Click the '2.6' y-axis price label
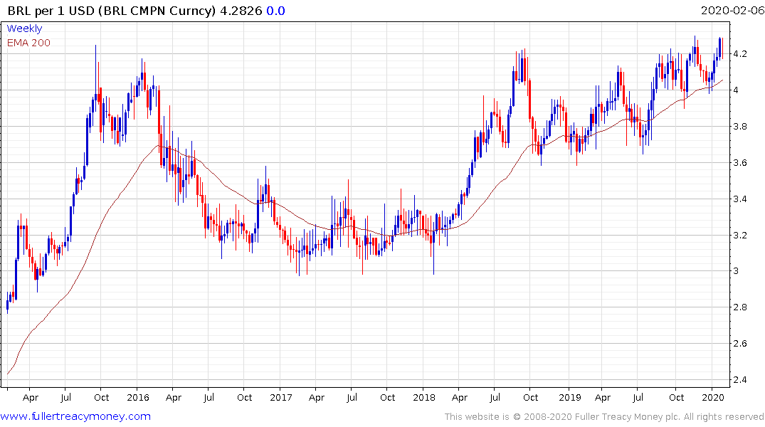The height and width of the screenshot is (427, 765). click(740, 344)
